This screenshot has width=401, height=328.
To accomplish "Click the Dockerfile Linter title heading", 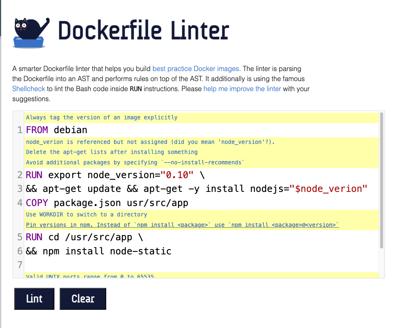I will tap(143, 31).
